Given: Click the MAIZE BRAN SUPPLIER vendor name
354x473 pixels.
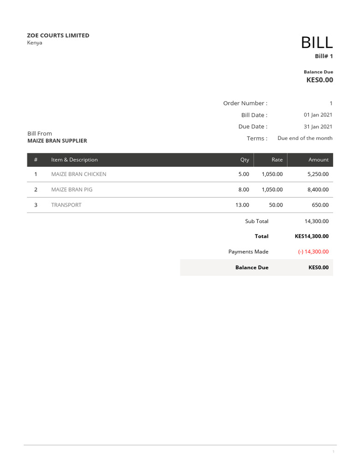Looking at the screenshot, I should click(57, 141).
